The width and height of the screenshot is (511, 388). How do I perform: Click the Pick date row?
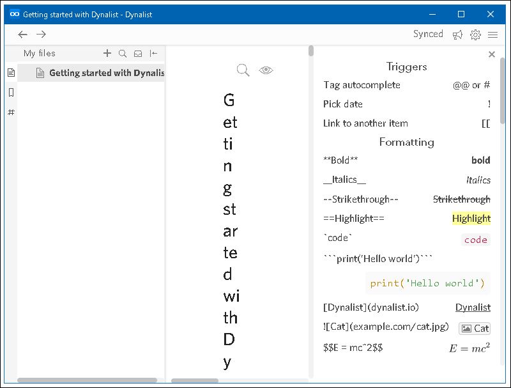pyautogui.click(x=407, y=104)
